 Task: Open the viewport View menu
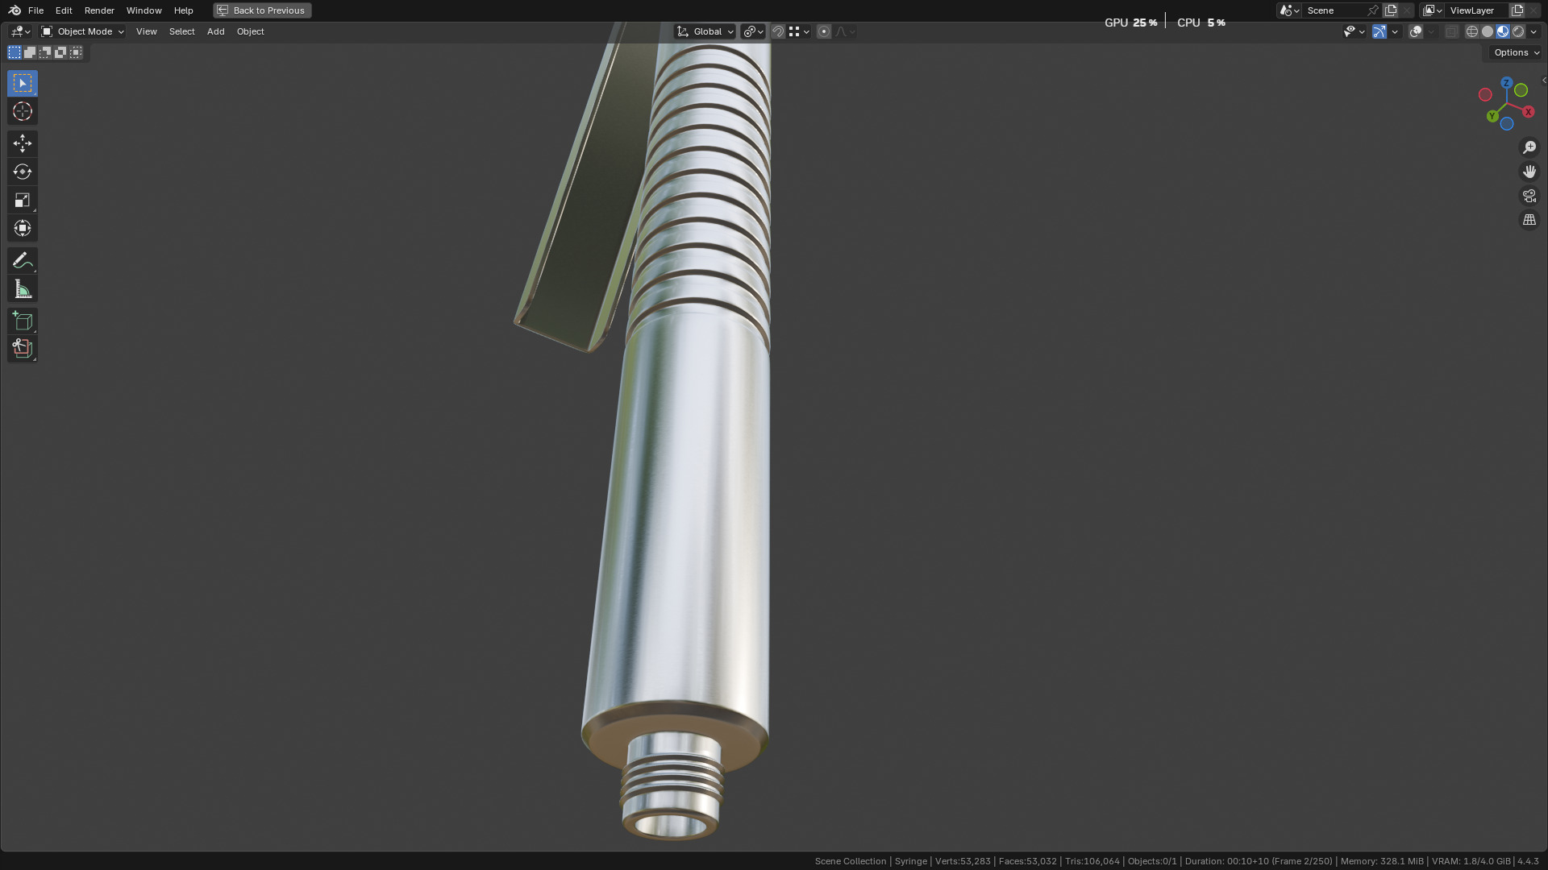coord(146,31)
